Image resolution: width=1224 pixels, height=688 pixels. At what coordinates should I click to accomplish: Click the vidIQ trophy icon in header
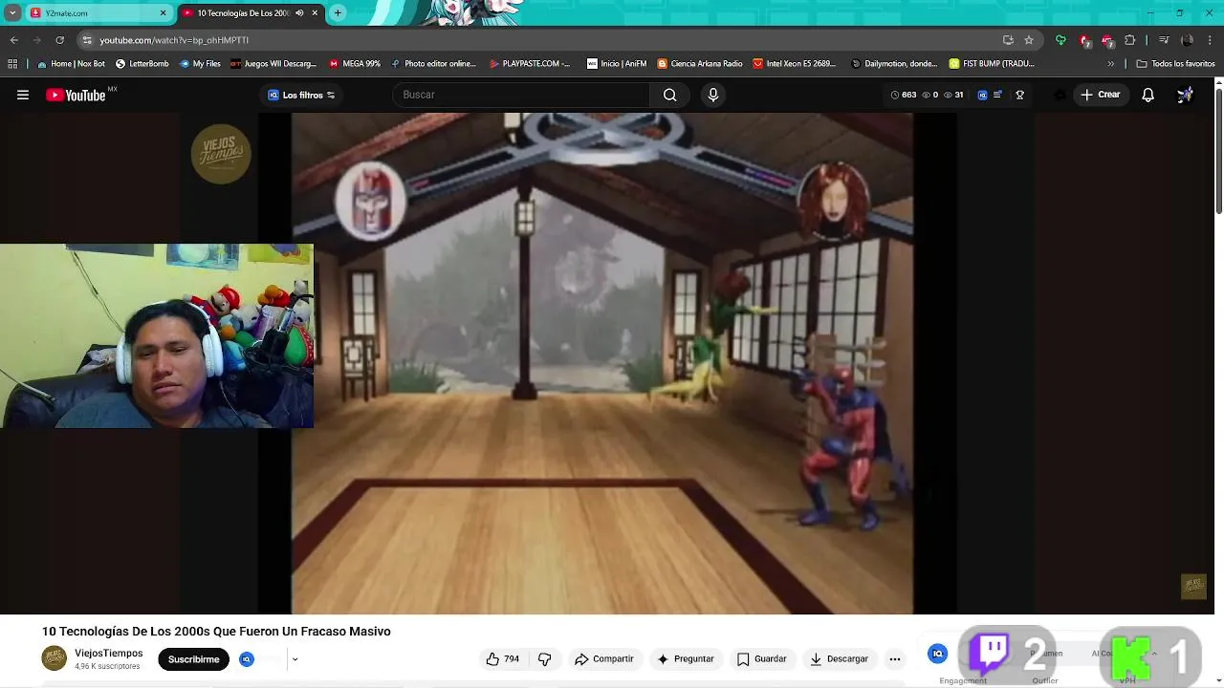click(x=1019, y=95)
